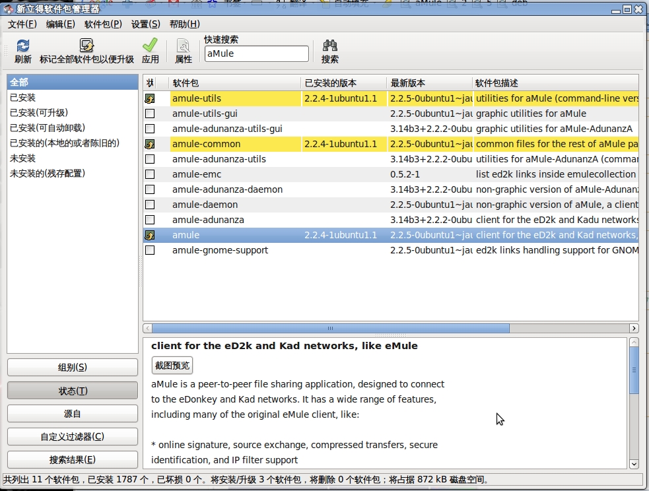Select the amule-common package row

pyautogui.click(x=391, y=144)
